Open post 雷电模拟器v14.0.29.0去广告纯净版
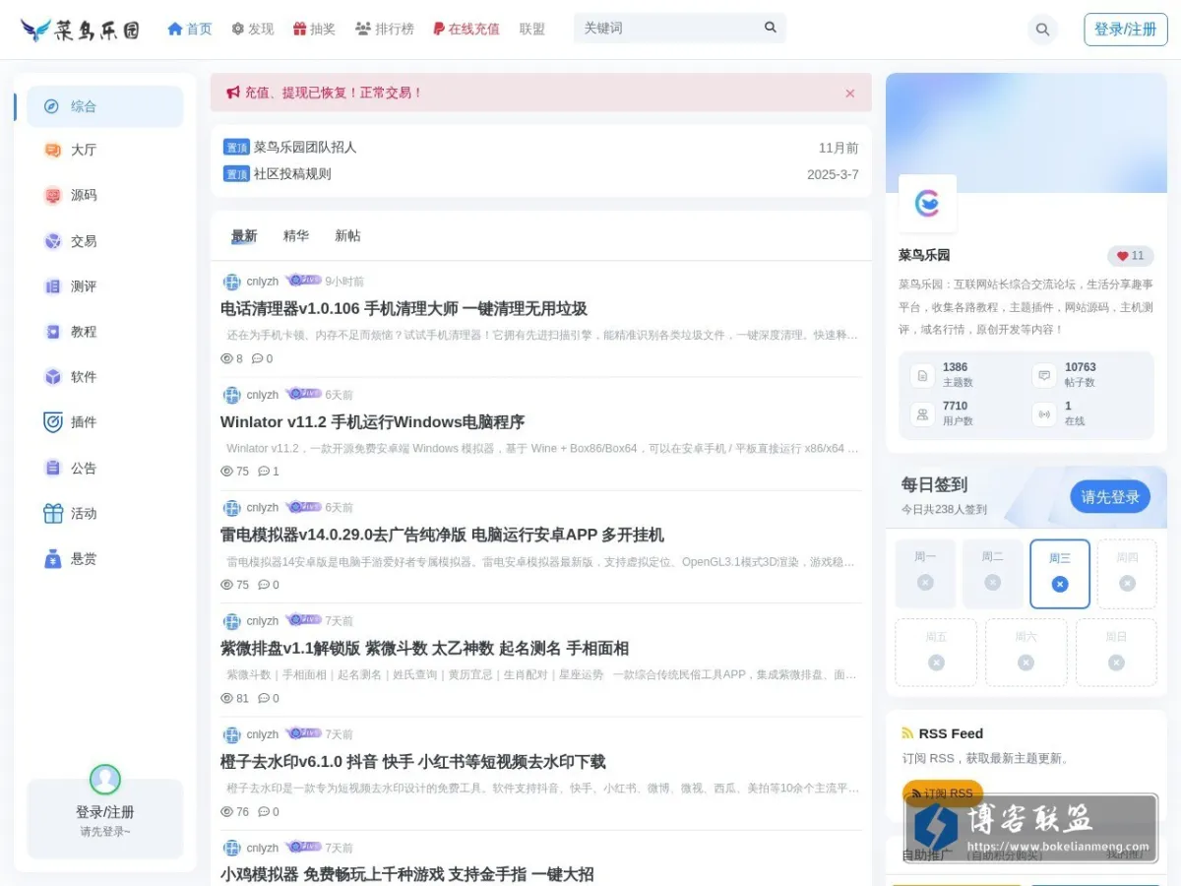This screenshot has height=886, width=1181. 442,536
